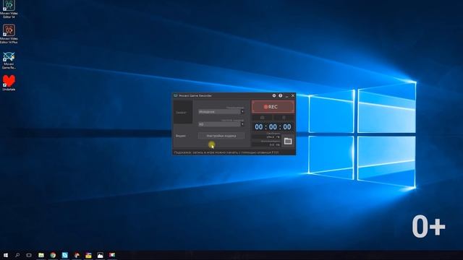Open settings via the gear icon in title bar
Image resolution: width=463 pixels, height=260 pixels.
coord(274,95)
